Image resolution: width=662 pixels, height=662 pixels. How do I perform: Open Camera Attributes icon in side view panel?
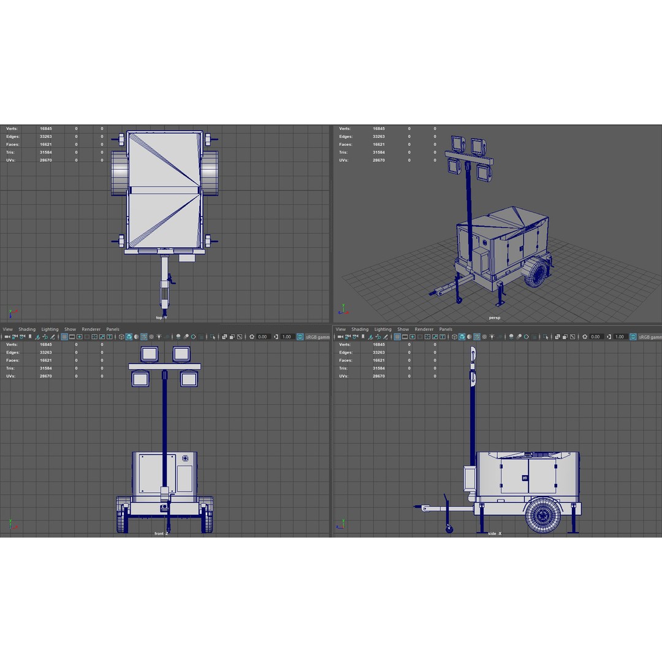point(355,337)
